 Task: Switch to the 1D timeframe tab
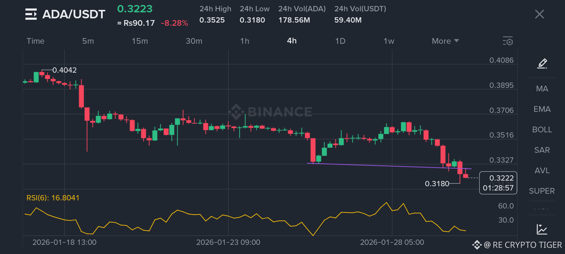(x=340, y=41)
